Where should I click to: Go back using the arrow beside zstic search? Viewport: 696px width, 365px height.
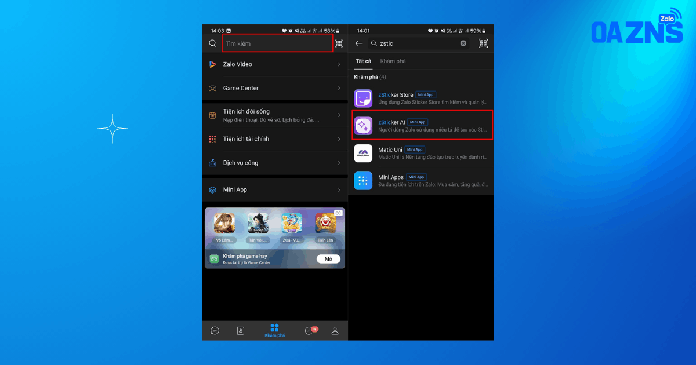click(359, 43)
